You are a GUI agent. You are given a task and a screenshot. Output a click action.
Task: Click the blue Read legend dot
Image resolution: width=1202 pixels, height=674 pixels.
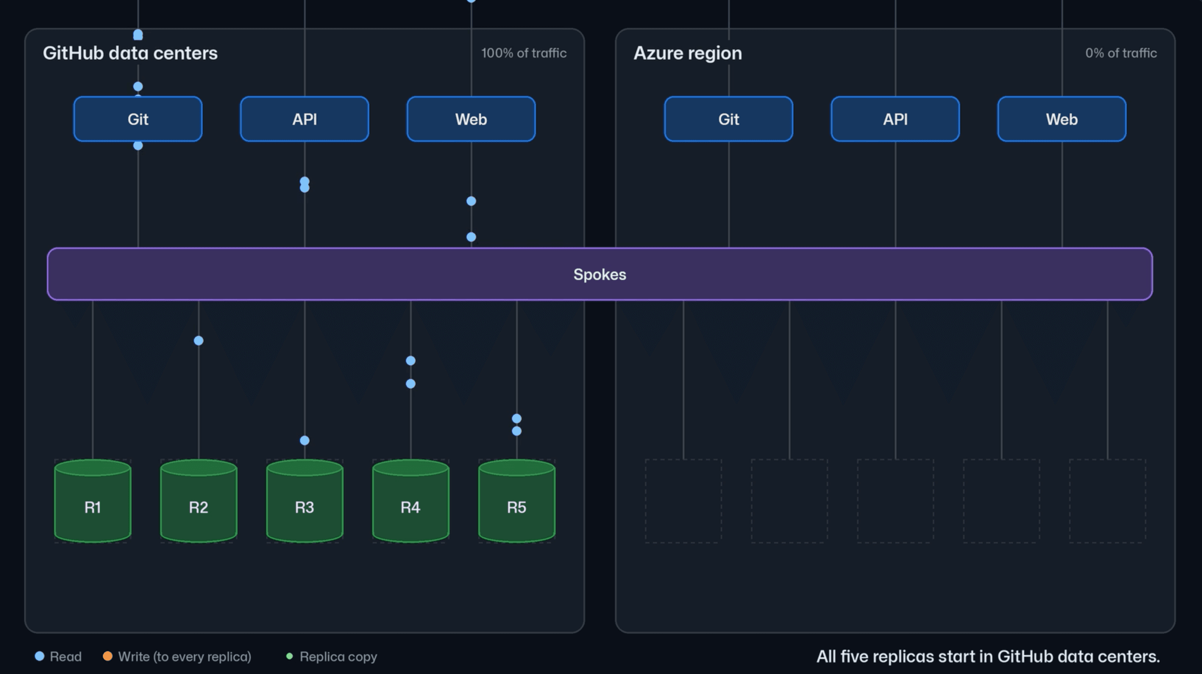[x=40, y=656]
